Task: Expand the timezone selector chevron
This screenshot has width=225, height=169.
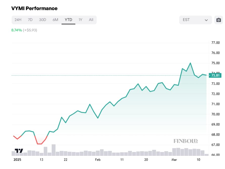Action: tap(206, 20)
